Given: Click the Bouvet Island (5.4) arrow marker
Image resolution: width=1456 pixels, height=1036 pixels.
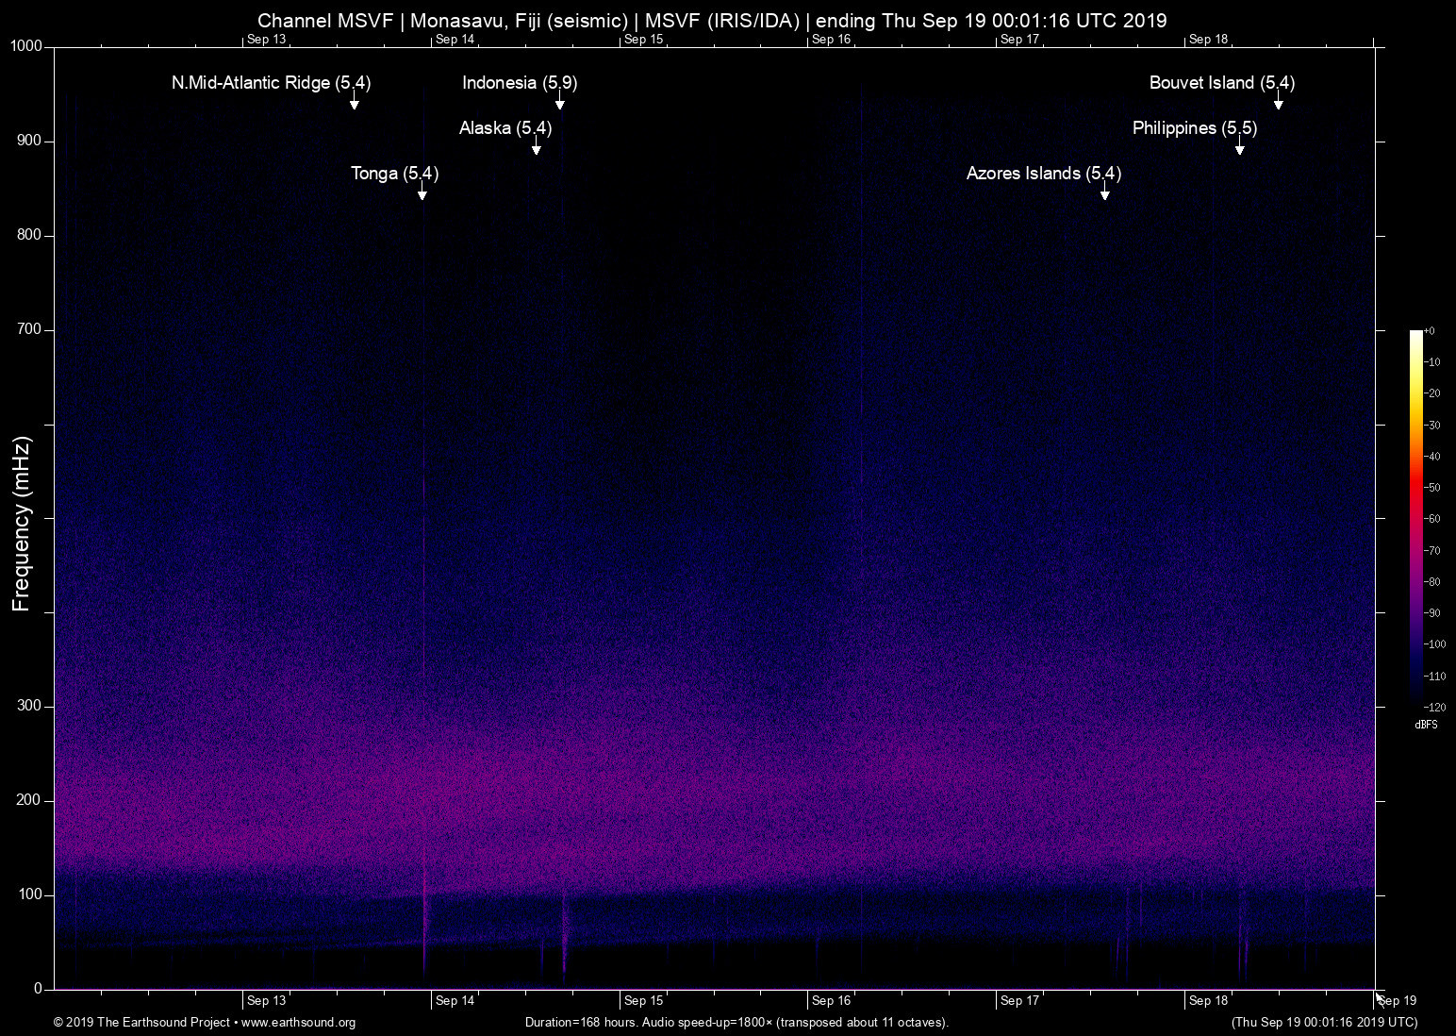Looking at the screenshot, I should 1279,102.
